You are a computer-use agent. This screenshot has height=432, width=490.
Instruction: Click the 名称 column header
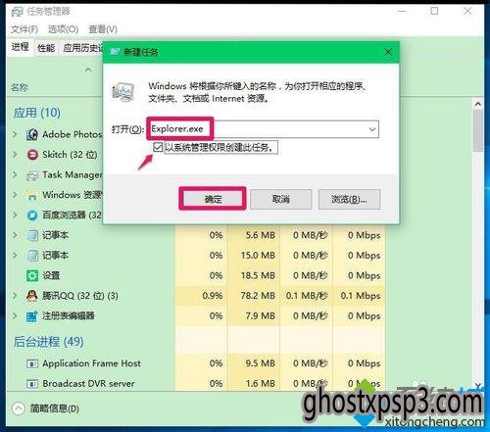[x=20, y=87]
